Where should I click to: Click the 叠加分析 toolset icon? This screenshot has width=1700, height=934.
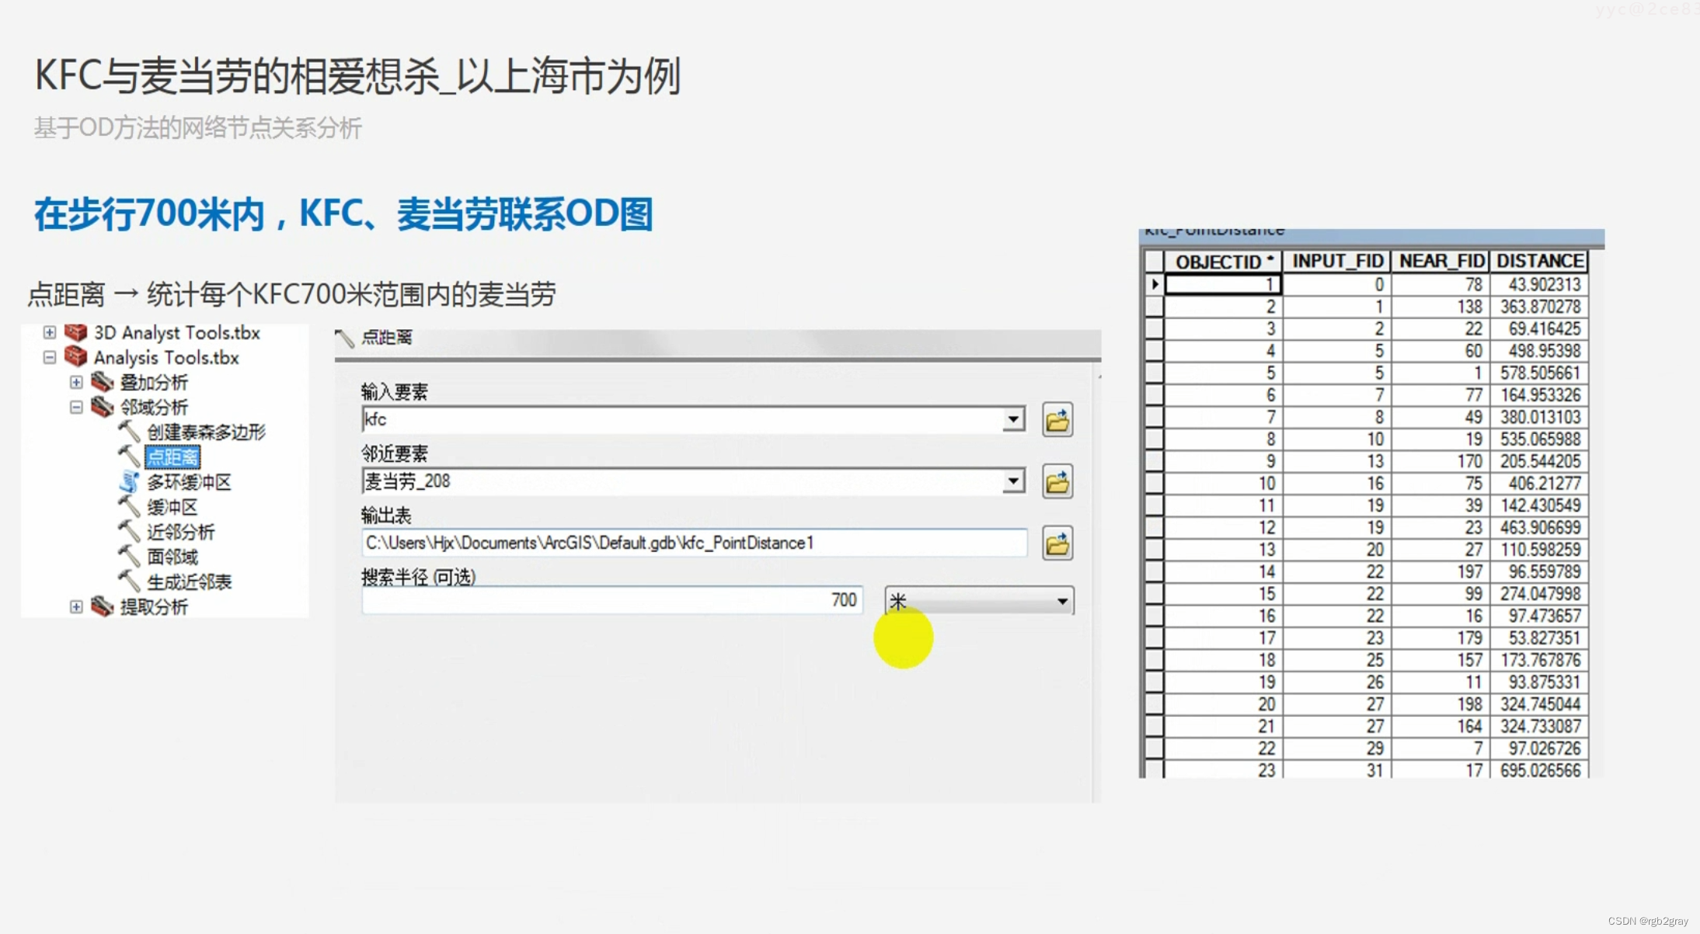click(x=102, y=382)
